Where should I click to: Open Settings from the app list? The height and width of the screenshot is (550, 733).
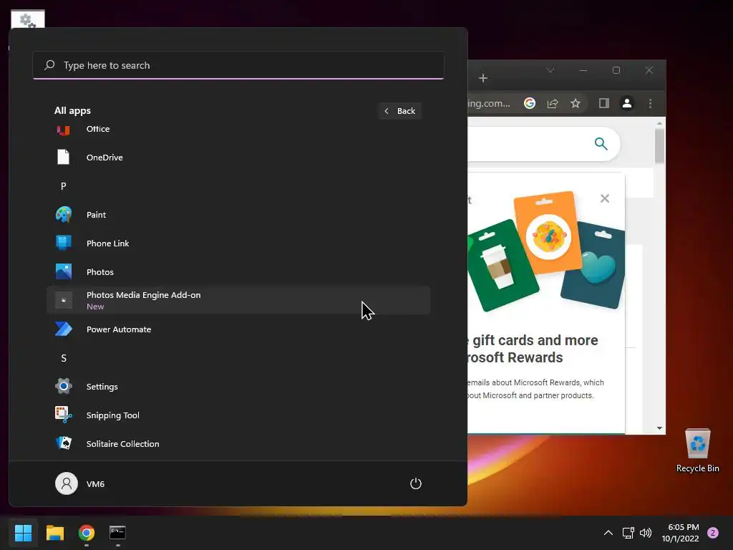click(x=238, y=386)
